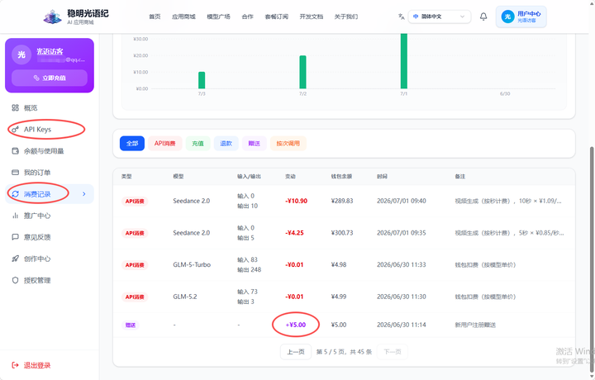
Task: Click the 授权管理 shield icon
Action: click(x=15, y=280)
